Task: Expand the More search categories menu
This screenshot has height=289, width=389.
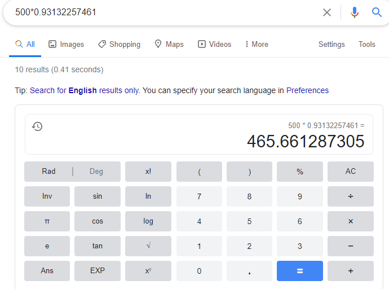Action: tap(257, 44)
